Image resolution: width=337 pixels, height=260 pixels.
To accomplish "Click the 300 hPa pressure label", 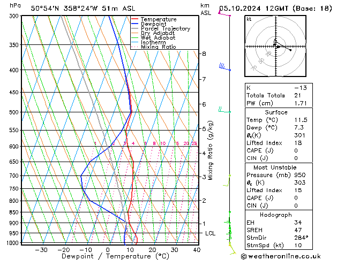I will click(15, 16).
